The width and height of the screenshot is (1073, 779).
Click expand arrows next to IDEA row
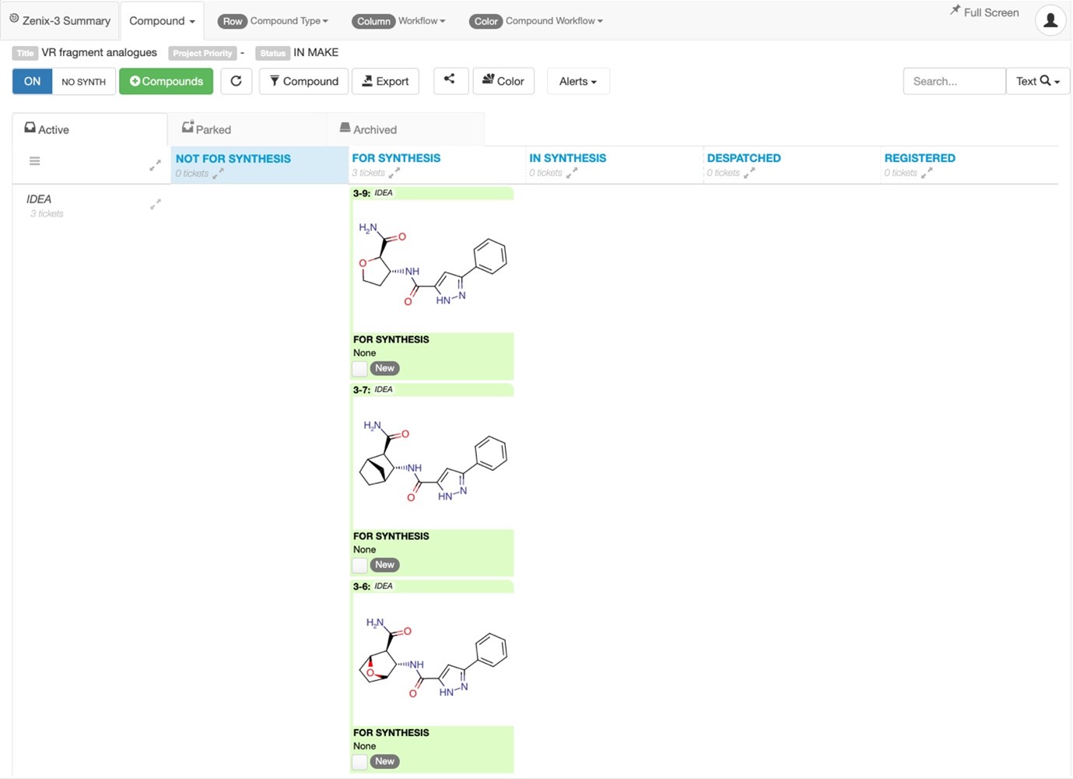pyautogui.click(x=156, y=204)
